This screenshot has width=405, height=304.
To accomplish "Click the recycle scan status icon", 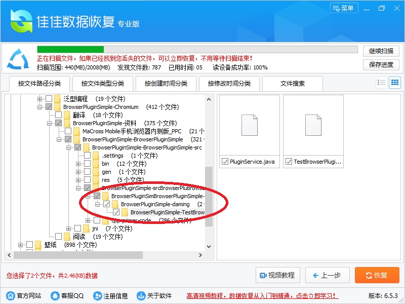I will [18, 59].
